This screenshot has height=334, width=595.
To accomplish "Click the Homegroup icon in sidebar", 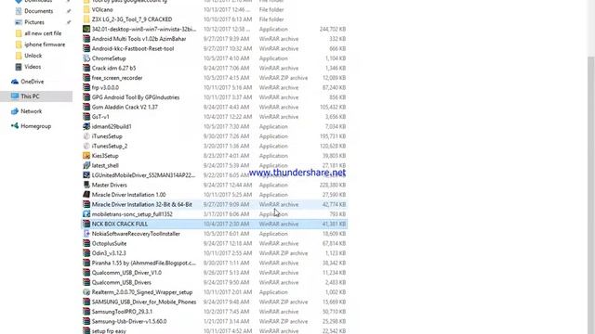I will point(15,126).
